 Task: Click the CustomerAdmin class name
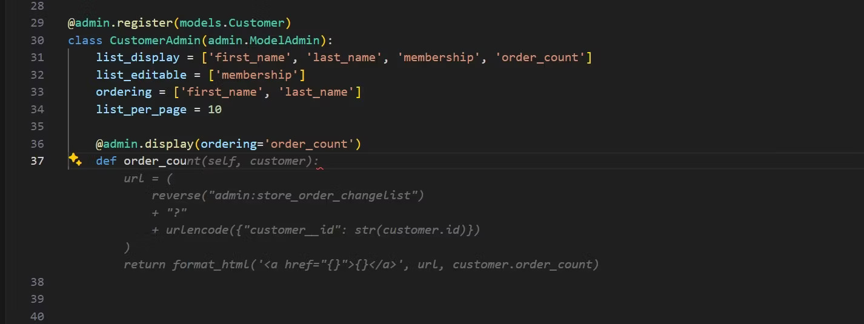(155, 41)
